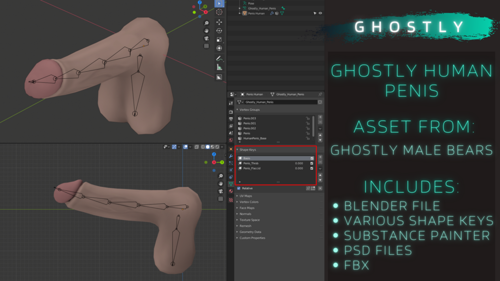Toggle the lock for HumanPenis_Base vertex group

point(308,138)
